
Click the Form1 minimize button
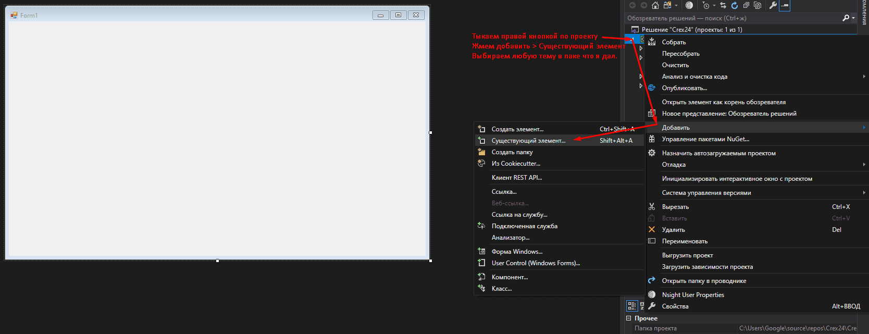click(x=380, y=15)
